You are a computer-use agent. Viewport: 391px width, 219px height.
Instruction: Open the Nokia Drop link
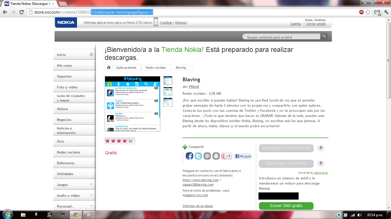click(x=321, y=173)
